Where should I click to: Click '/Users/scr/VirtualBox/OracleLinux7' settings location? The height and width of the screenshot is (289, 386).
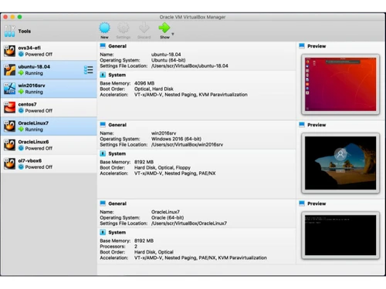click(189, 223)
